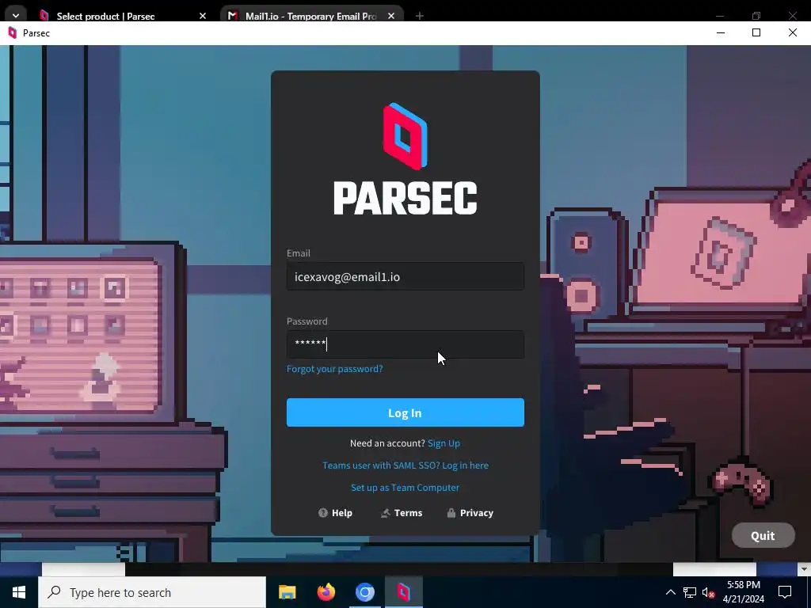Show hidden system tray icons
Image resolution: width=811 pixels, height=608 pixels.
click(x=670, y=592)
